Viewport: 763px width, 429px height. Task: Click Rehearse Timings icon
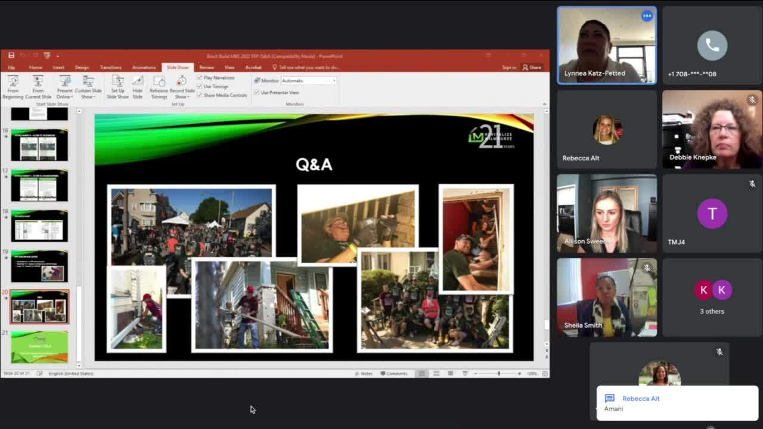(159, 86)
